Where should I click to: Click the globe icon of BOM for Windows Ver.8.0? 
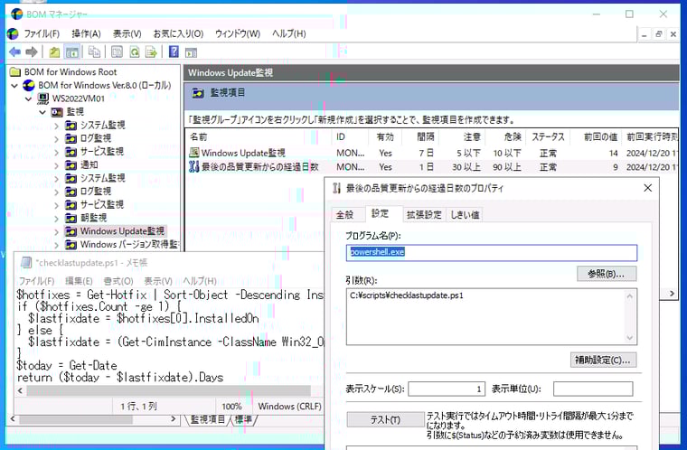pyautogui.click(x=29, y=85)
